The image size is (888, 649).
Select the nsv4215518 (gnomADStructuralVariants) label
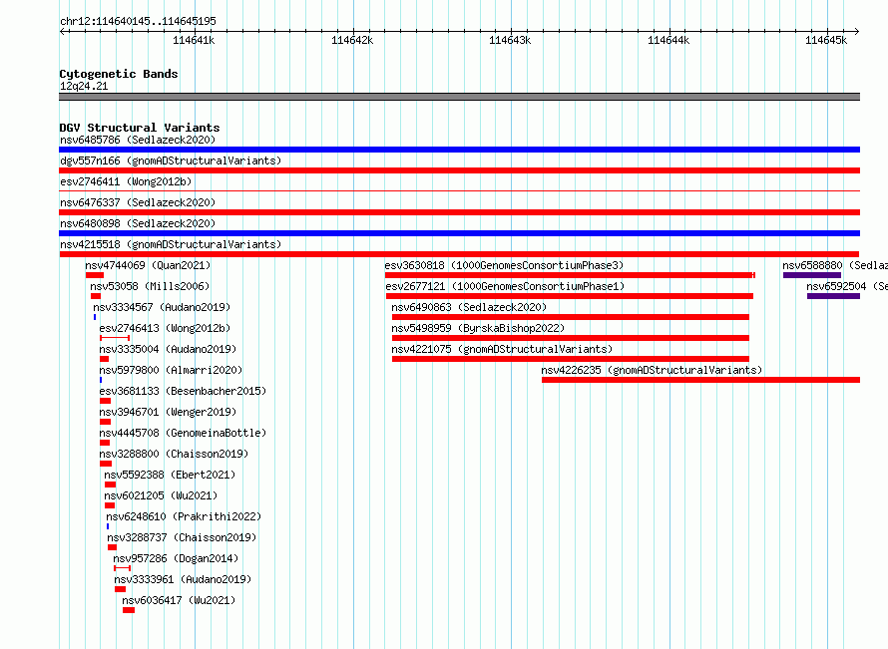[171, 244]
